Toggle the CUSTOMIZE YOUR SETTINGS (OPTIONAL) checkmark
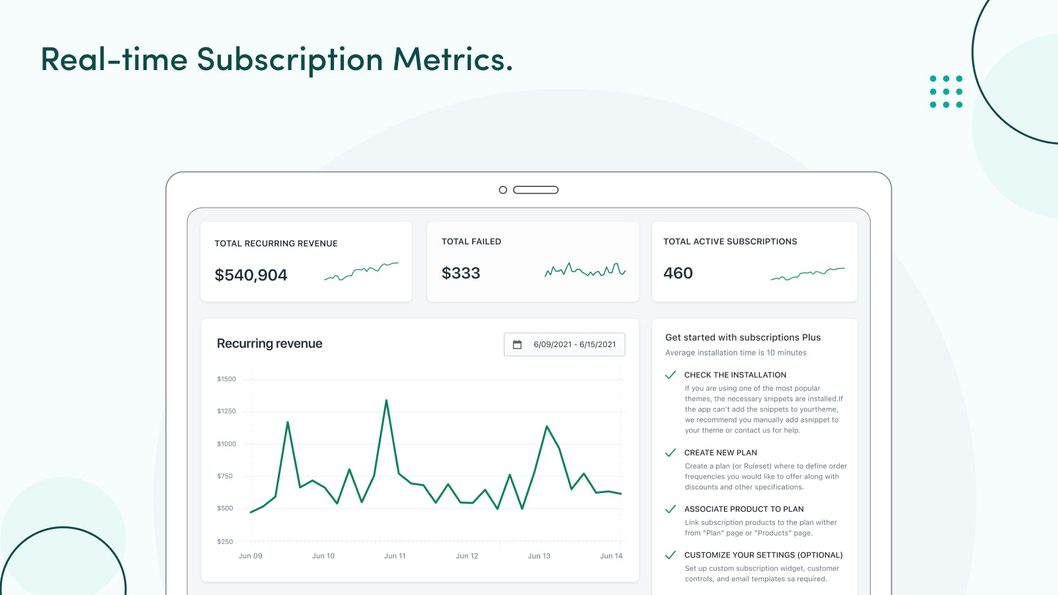 (671, 555)
